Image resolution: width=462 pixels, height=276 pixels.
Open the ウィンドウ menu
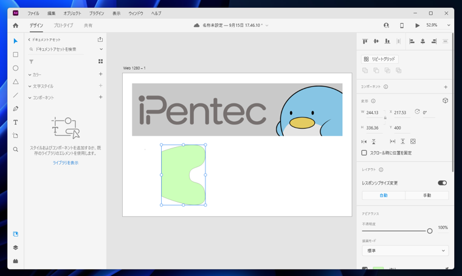click(136, 13)
